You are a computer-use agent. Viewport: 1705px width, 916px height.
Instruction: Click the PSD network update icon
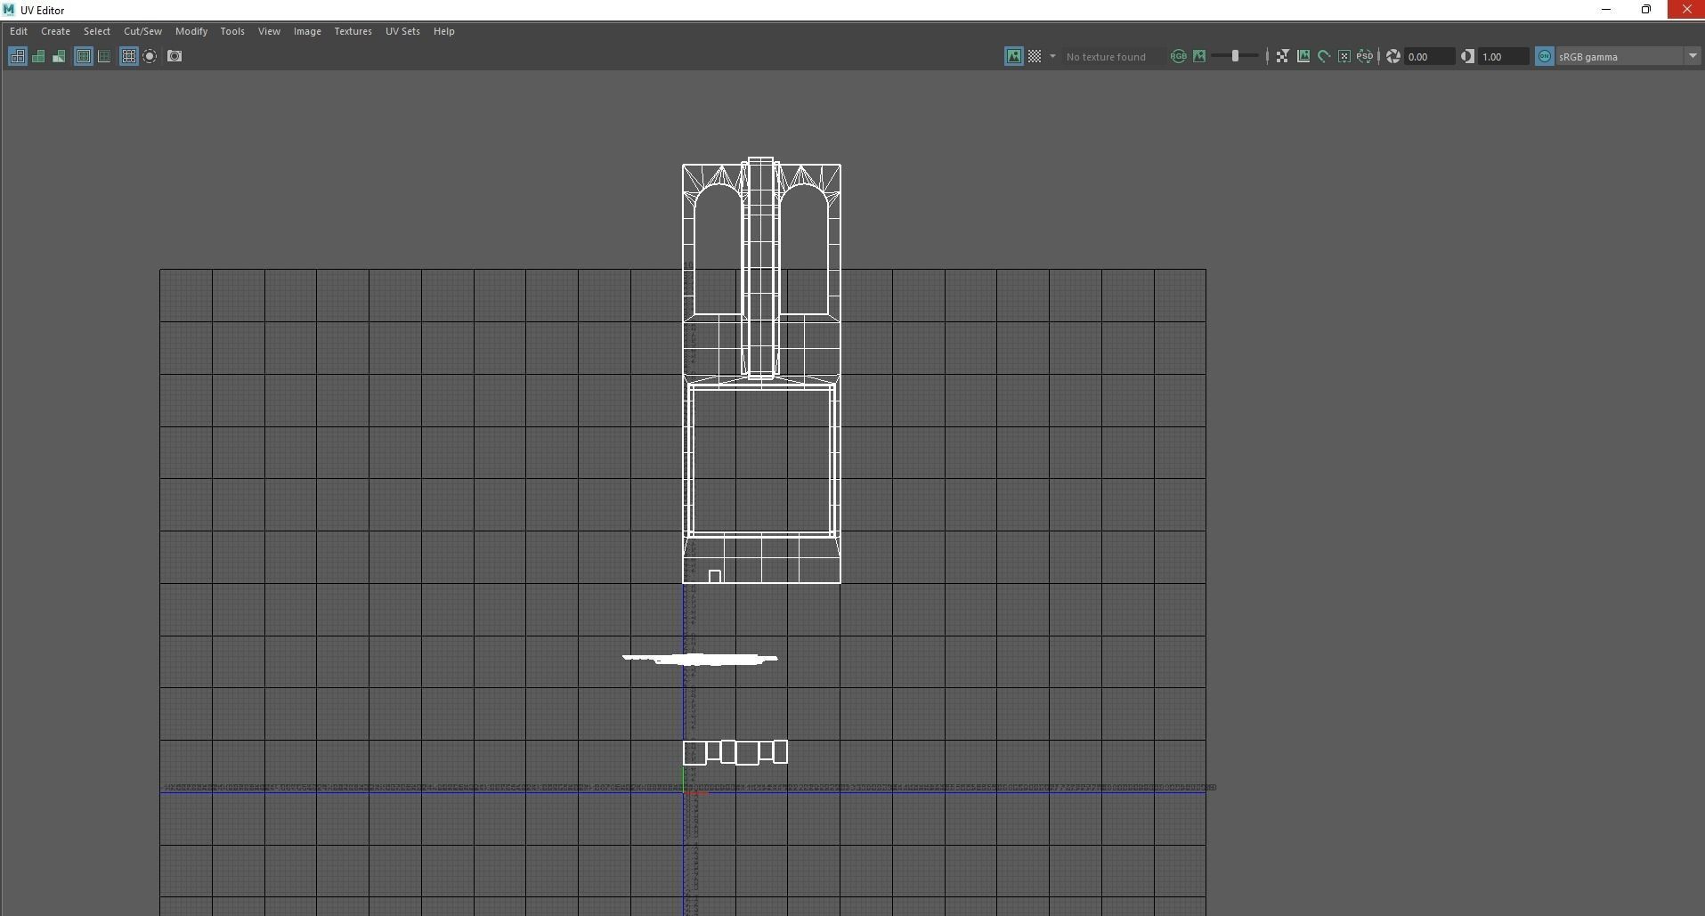pyautogui.click(x=1364, y=56)
